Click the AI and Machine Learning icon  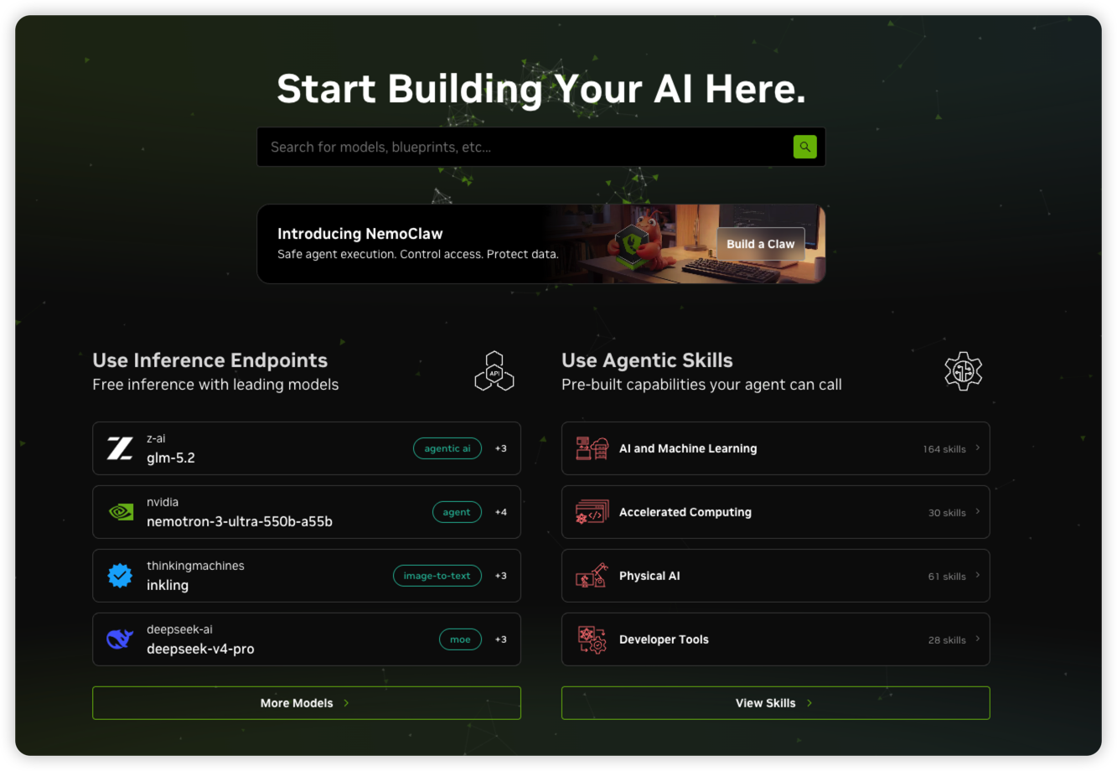point(592,448)
